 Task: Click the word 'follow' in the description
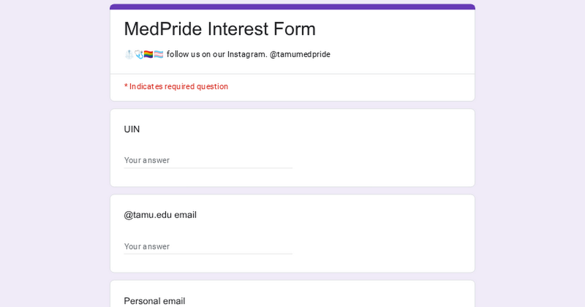coord(177,55)
